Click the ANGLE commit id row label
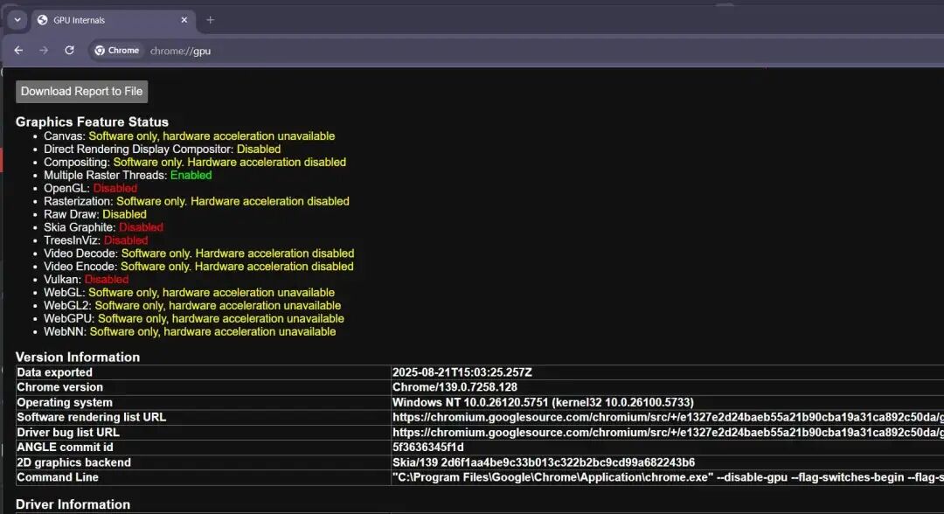This screenshot has width=944, height=514. pos(65,448)
